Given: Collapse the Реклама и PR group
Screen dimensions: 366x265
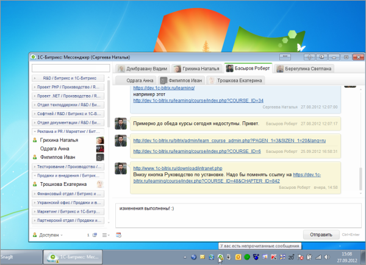Looking at the screenshot, I should coord(68,131).
